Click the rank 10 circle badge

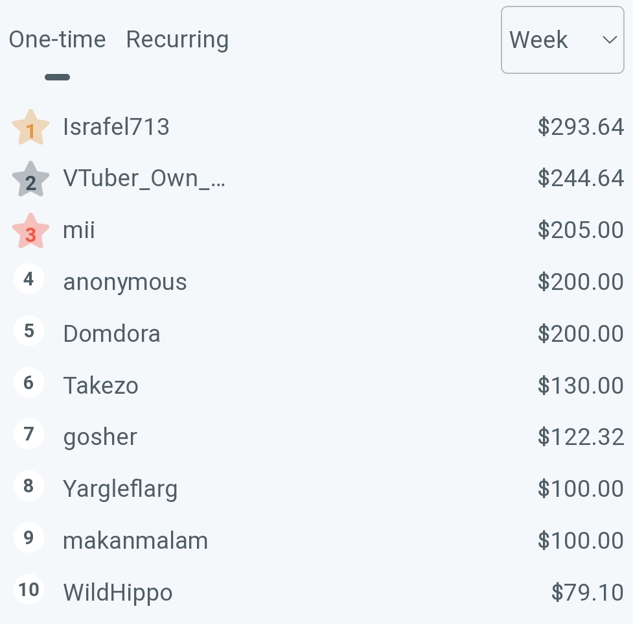coord(29,589)
